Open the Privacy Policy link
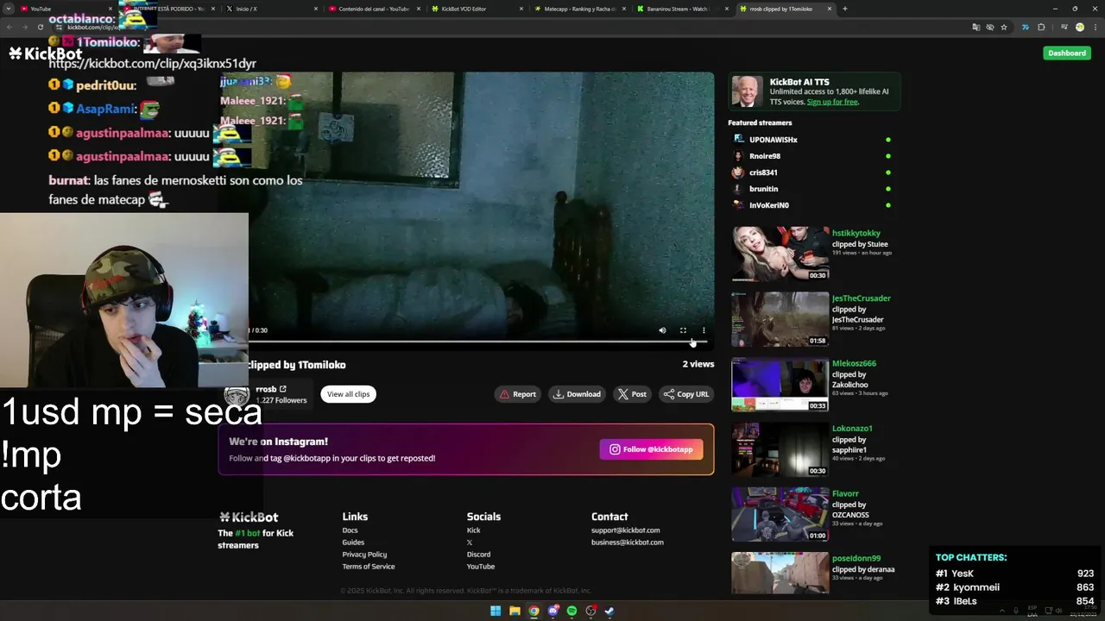 pyautogui.click(x=364, y=555)
